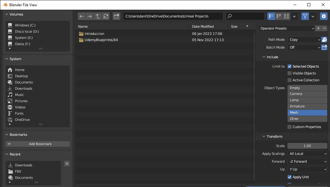Screen dimensions: 330x187
Task: Enable Active Collection checkbox
Action: 290,80
